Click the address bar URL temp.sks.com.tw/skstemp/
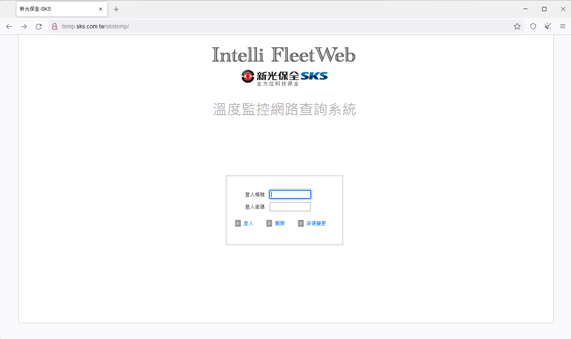571x339 pixels. [95, 26]
